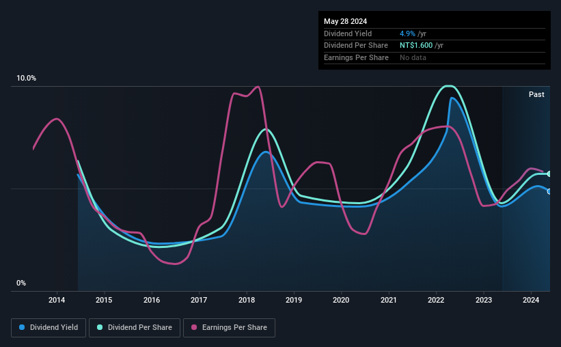Select the 2022 x-axis label
The width and height of the screenshot is (561, 347).
click(436, 300)
